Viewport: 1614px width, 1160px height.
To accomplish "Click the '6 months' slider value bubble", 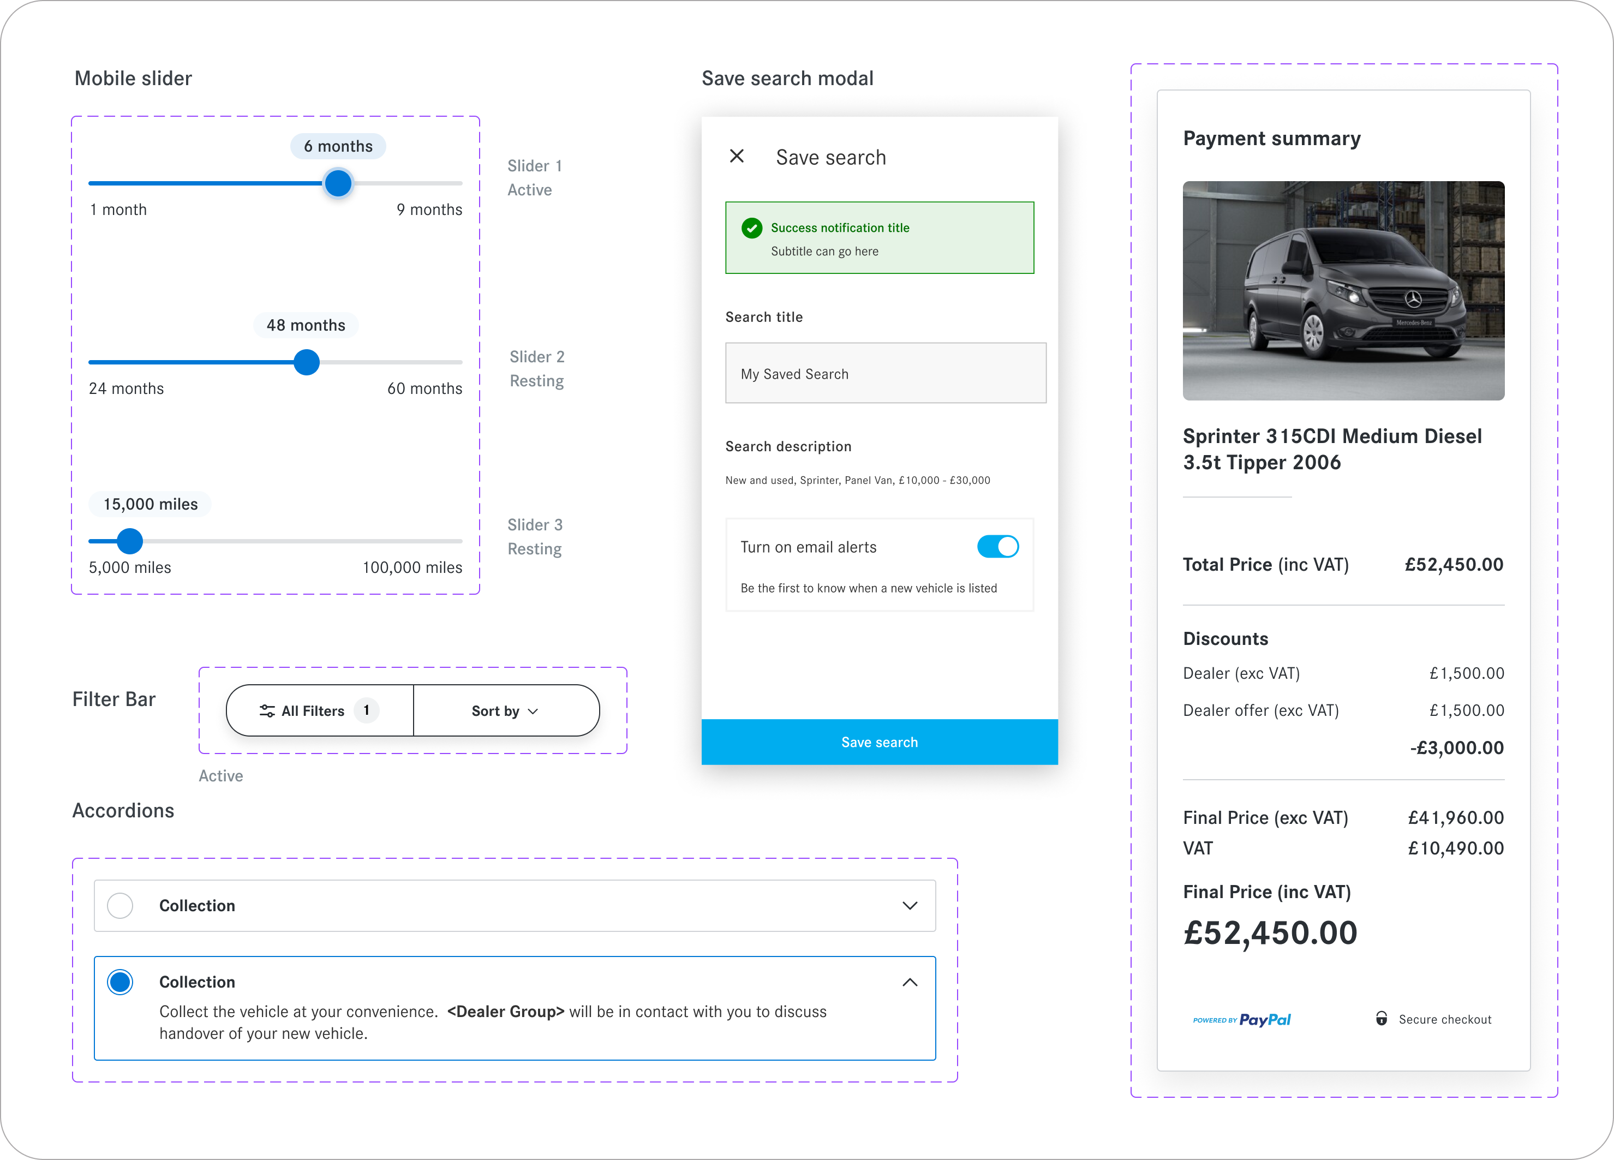I will pyautogui.click(x=338, y=146).
